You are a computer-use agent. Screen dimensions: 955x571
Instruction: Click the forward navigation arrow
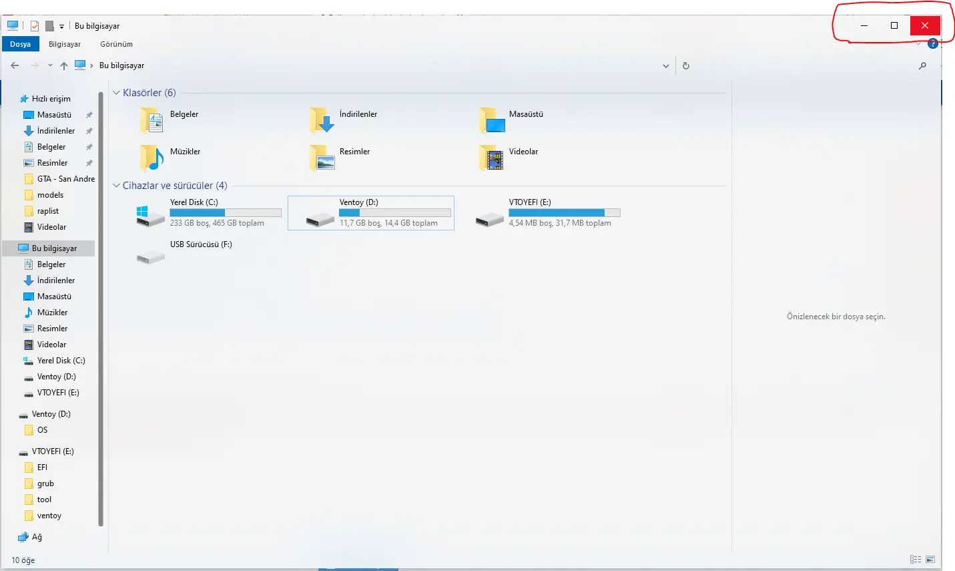tap(35, 65)
